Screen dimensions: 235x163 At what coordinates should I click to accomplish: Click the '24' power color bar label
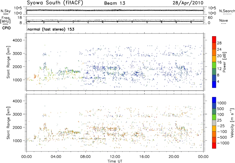point(219,49)
